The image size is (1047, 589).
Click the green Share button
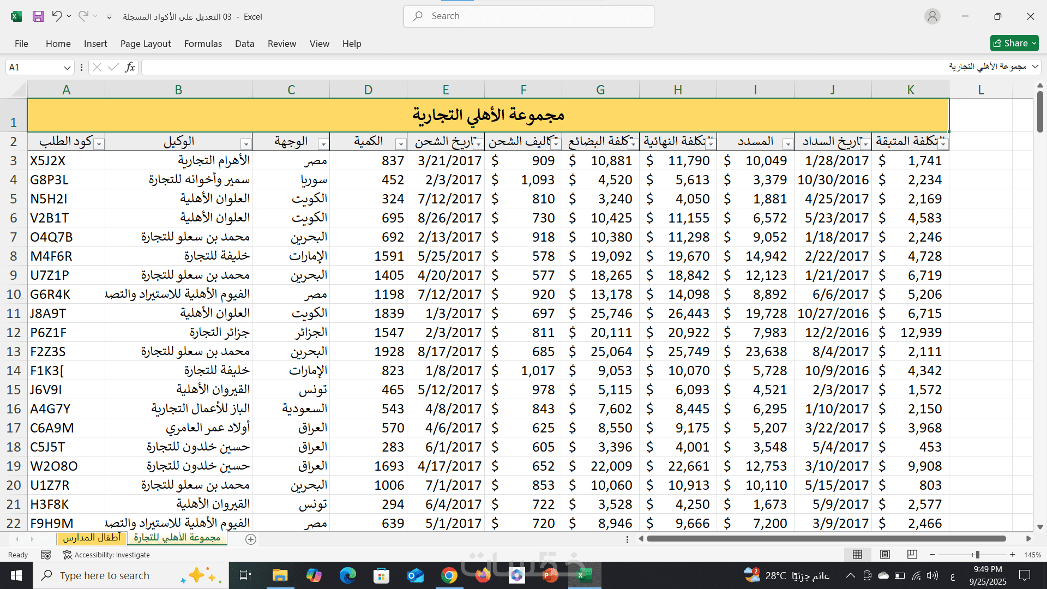pos(1014,43)
